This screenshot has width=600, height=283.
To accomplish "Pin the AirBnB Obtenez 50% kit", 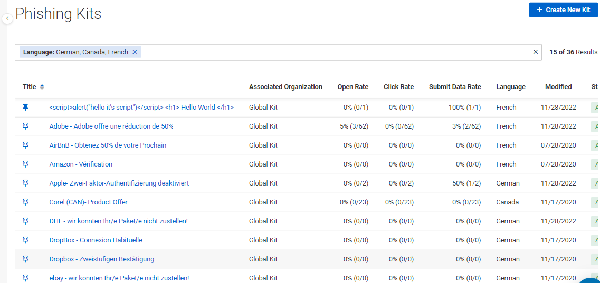I will point(26,145).
